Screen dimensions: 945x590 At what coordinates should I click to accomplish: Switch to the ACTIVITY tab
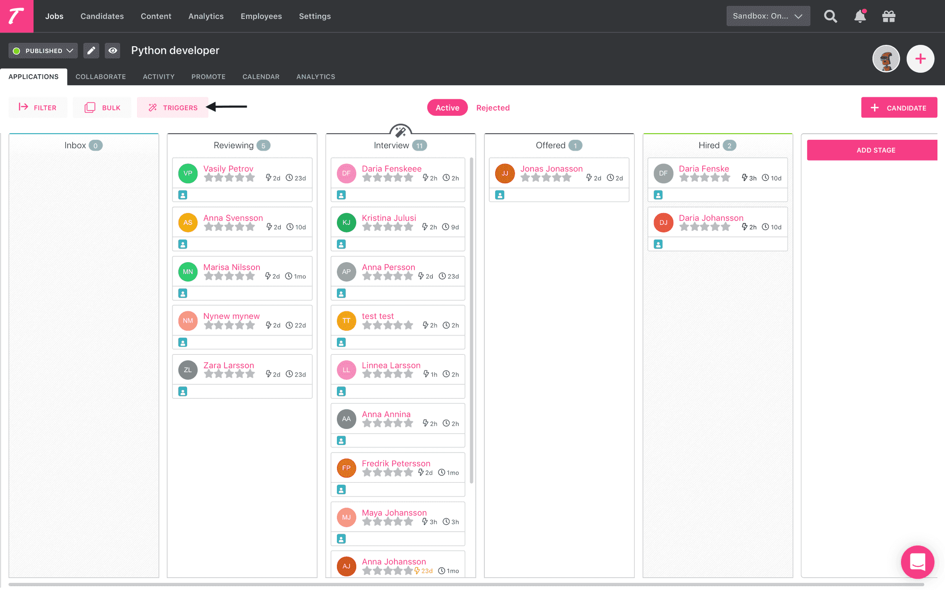click(159, 77)
